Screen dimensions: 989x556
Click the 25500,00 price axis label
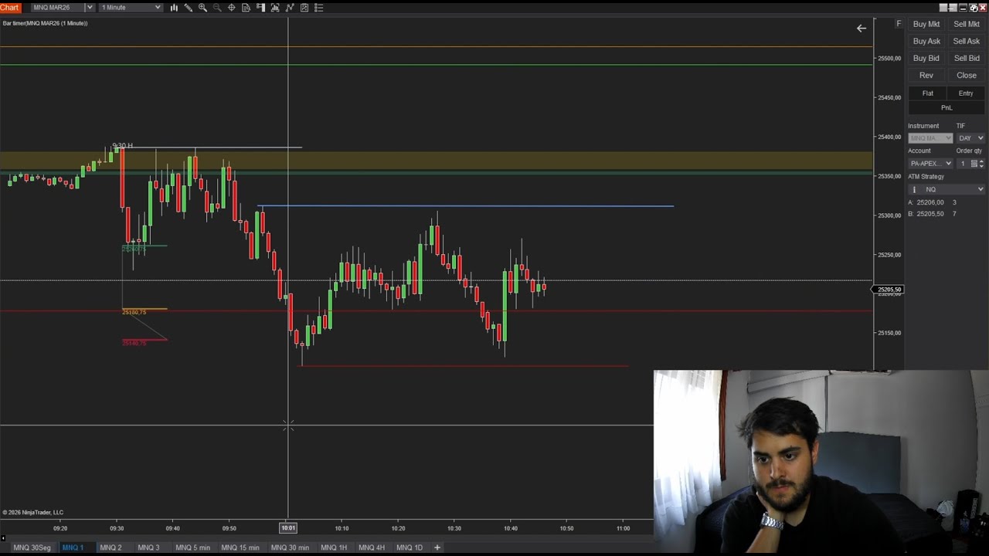pos(889,58)
